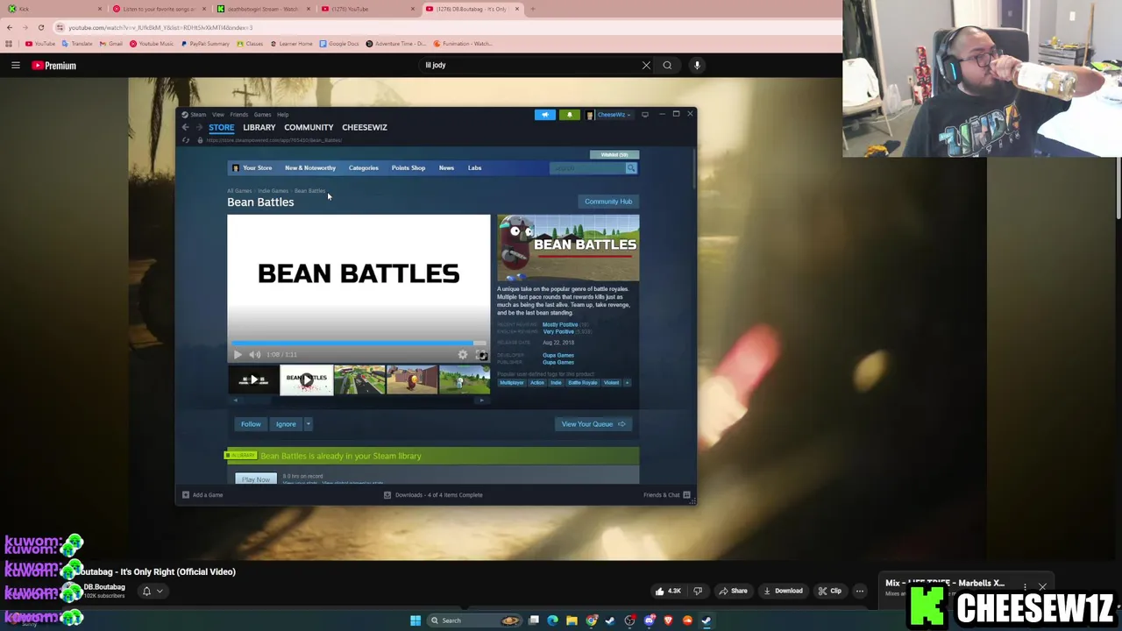Reload the Steam store page
1122x631 pixels.
tap(186, 140)
